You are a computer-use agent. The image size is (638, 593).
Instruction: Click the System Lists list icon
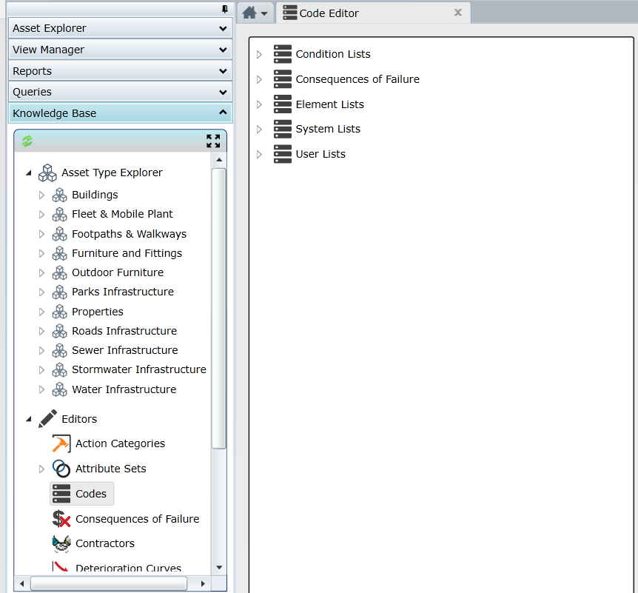[283, 129]
